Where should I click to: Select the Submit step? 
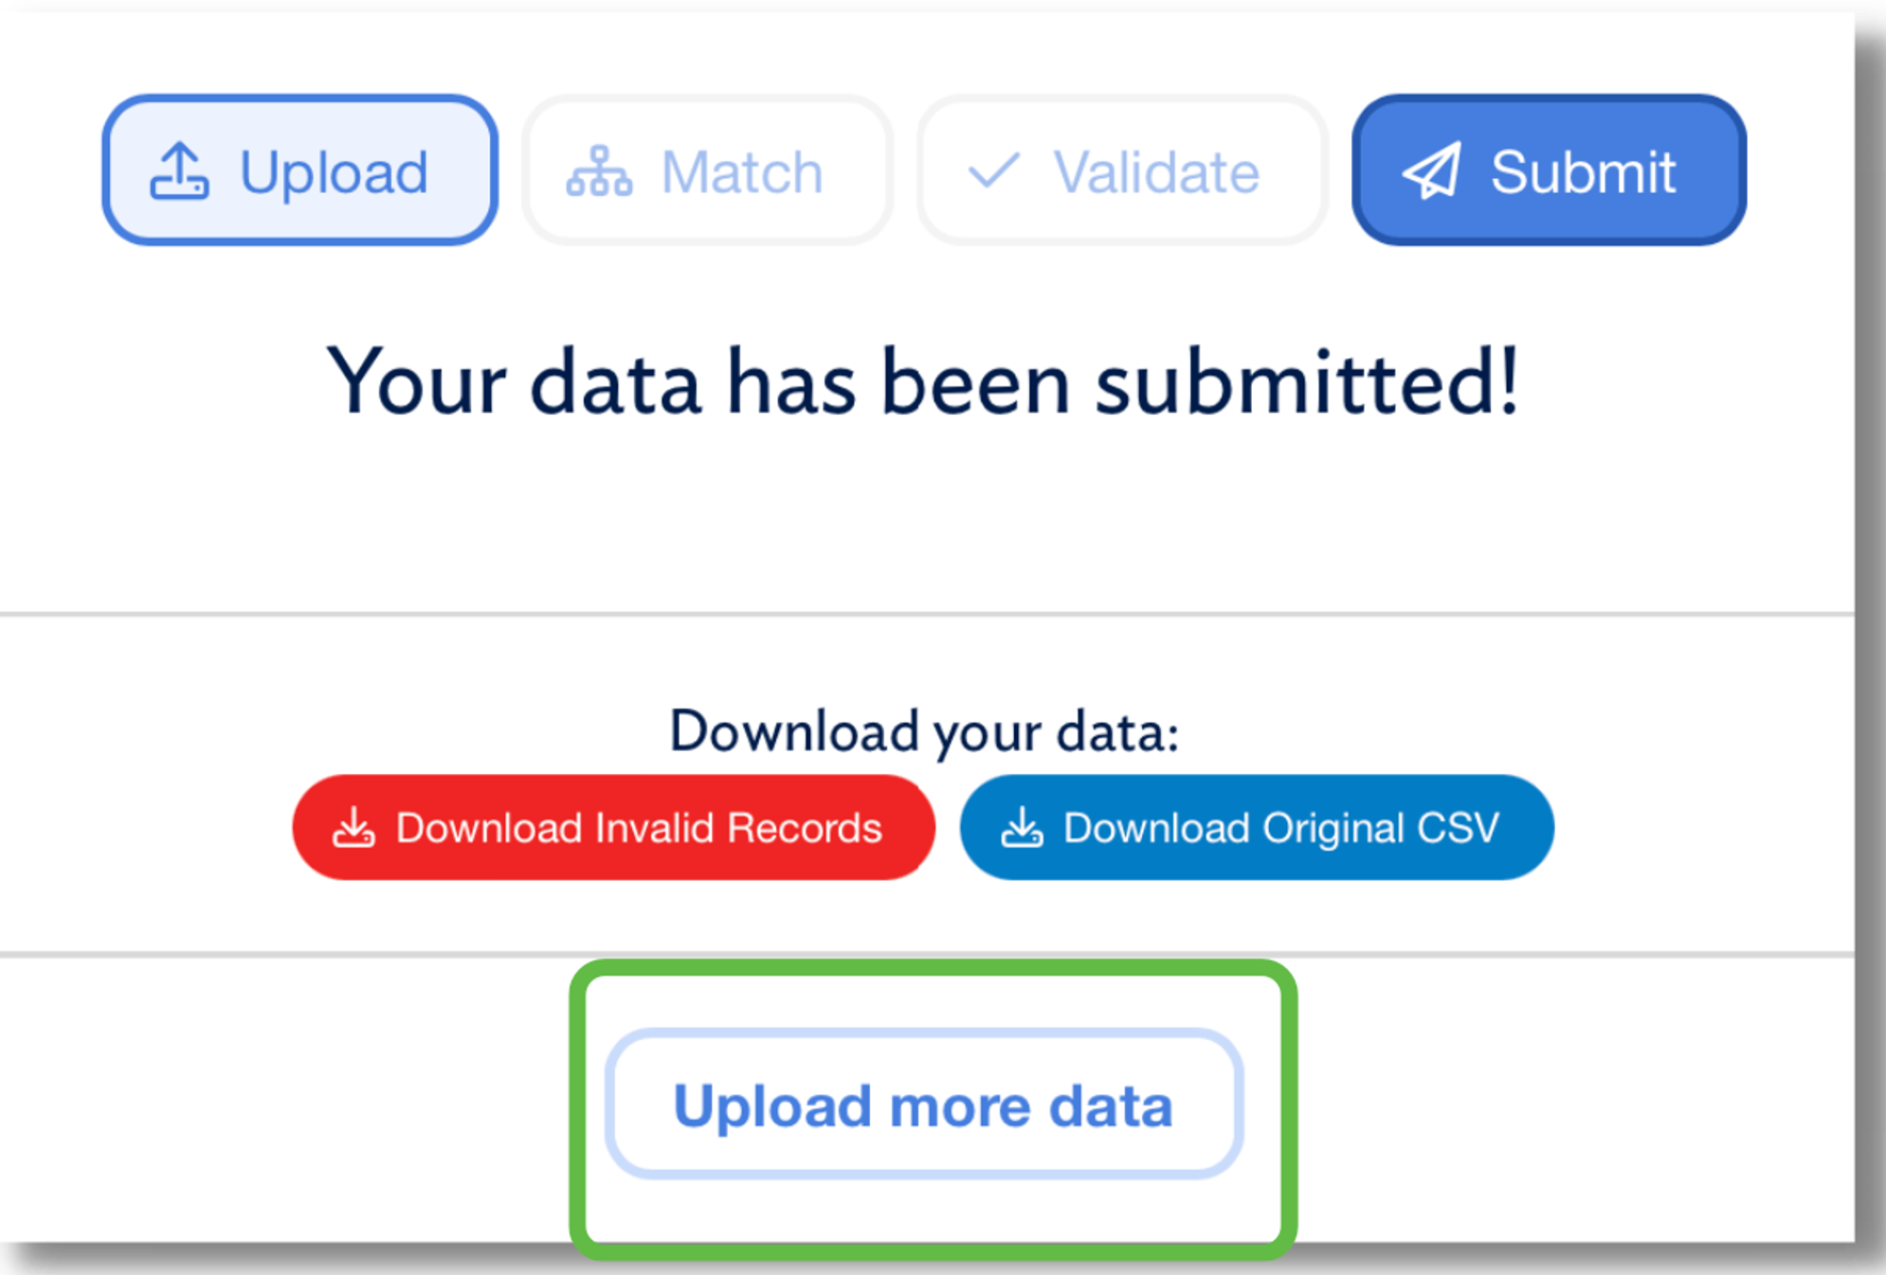(1549, 171)
